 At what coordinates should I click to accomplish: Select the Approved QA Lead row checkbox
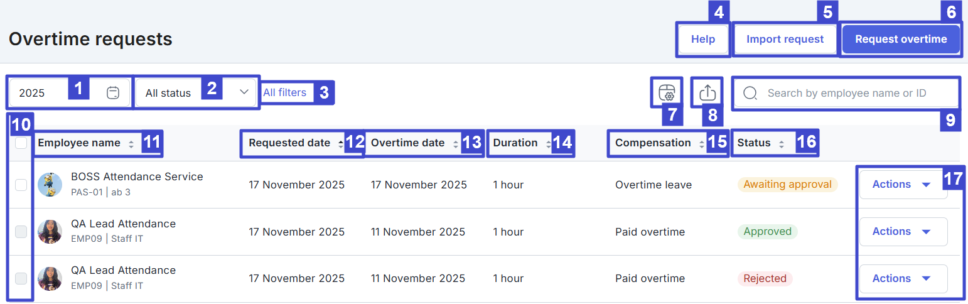[21, 232]
